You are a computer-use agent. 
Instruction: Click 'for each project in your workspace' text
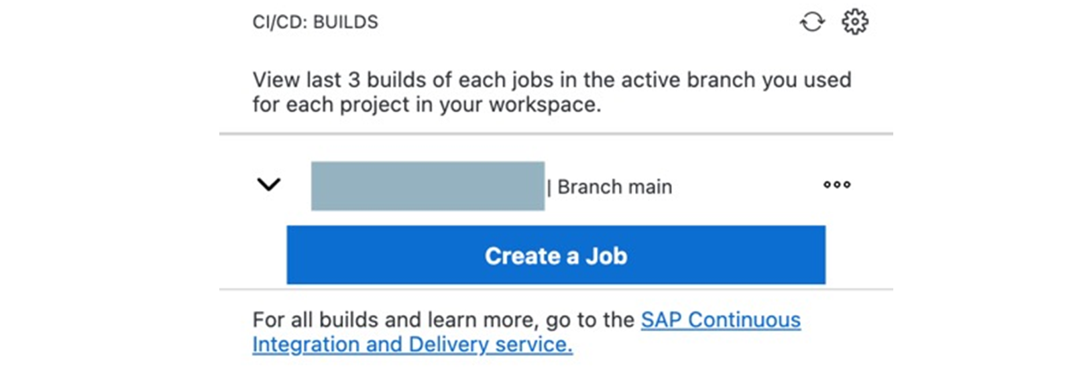click(427, 105)
